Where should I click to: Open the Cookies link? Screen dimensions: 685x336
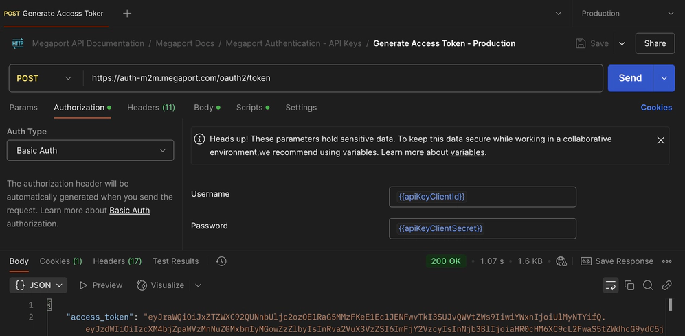click(656, 108)
